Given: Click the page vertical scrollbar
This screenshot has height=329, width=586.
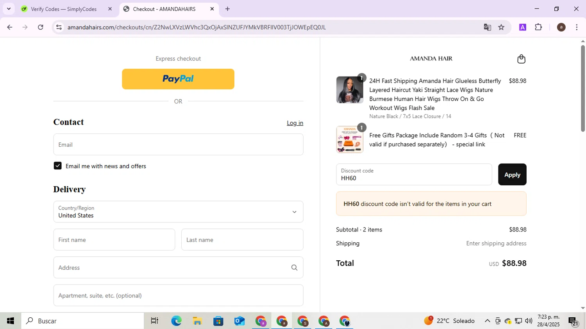Looking at the screenshot, I should point(582,89).
